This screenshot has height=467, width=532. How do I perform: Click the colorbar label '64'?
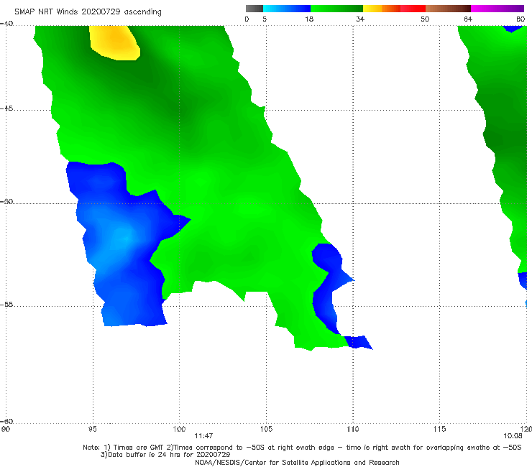point(468,19)
